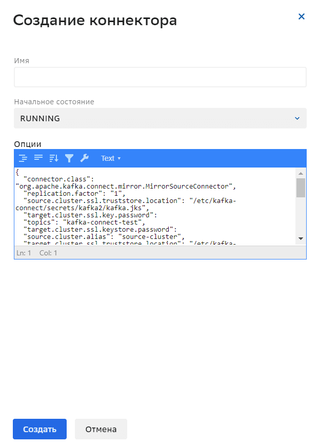
Task: Click the scrollbar up arrow in editor
Action: 301,172
